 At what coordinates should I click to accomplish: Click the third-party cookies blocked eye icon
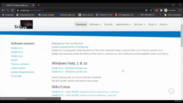(146, 10)
